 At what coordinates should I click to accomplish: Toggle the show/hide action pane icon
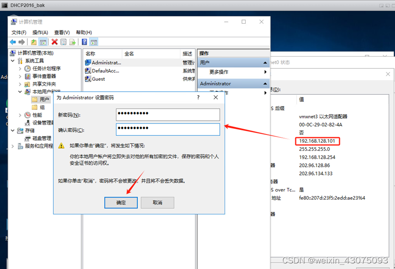pyautogui.click(x=94, y=42)
